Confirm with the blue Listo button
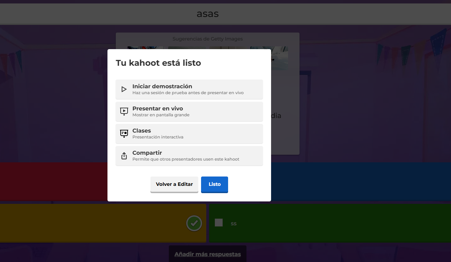The image size is (451, 262). pos(215,184)
